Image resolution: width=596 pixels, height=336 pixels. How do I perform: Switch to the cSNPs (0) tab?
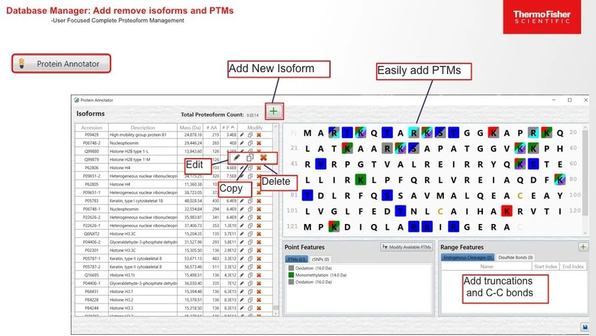click(320, 259)
